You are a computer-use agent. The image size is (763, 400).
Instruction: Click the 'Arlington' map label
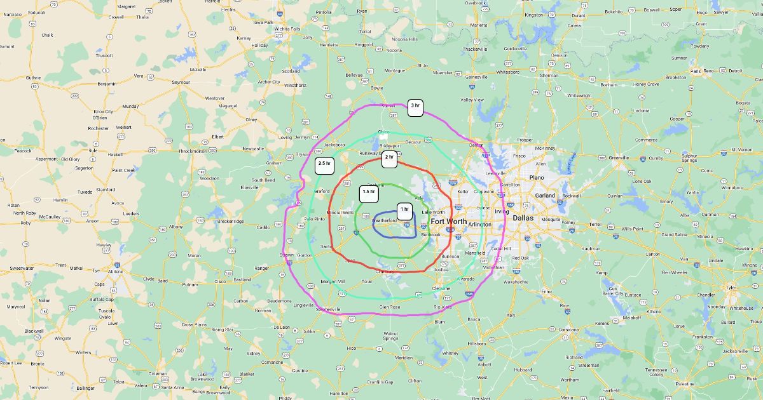(x=479, y=224)
